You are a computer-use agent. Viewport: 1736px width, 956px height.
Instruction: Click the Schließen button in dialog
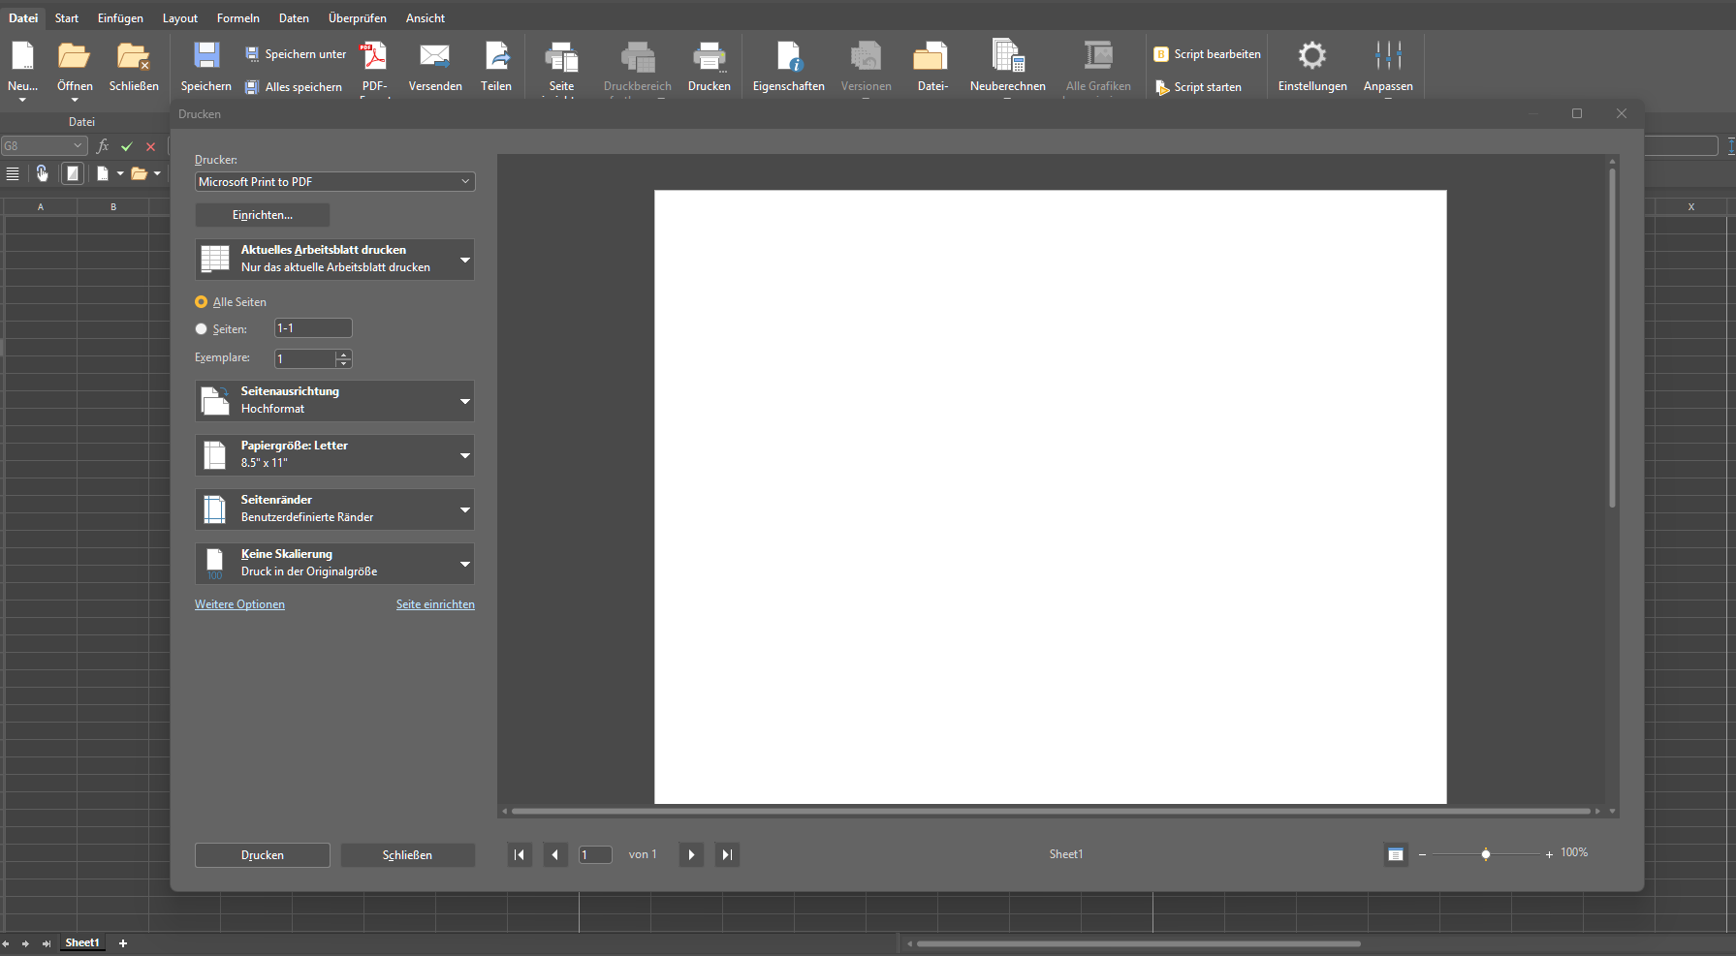click(408, 855)
